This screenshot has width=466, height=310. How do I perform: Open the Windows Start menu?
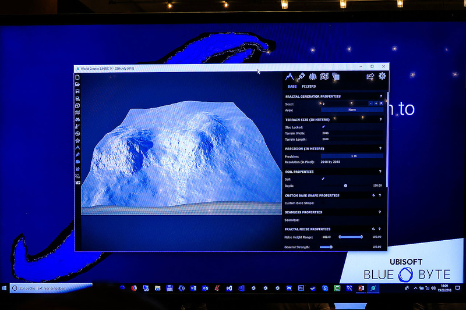tap(4, 288)
